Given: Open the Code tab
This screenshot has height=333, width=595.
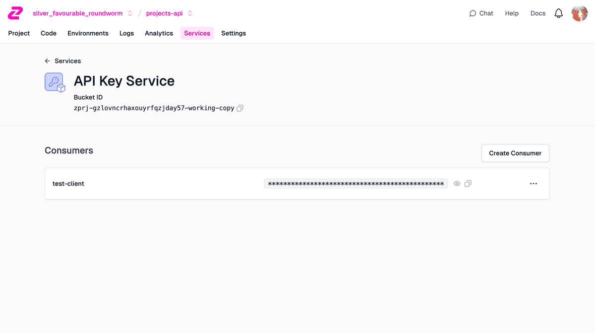Looking at the screenshot, I should tap(49, 33).
